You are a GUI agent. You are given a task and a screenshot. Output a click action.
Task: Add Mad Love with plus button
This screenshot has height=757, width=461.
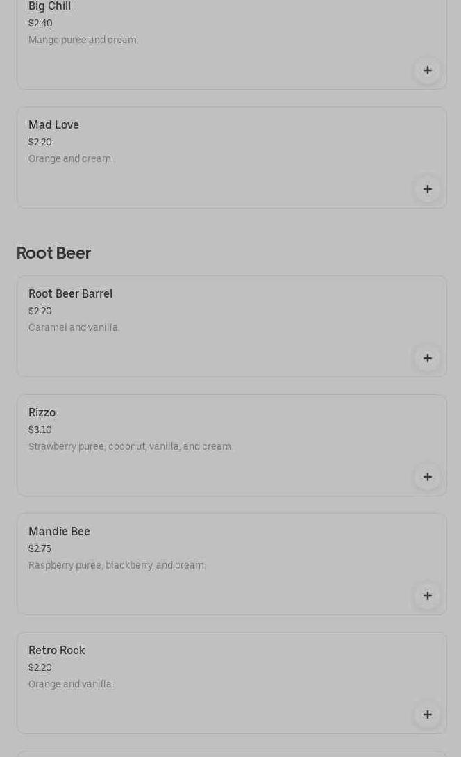pos(427,189)
